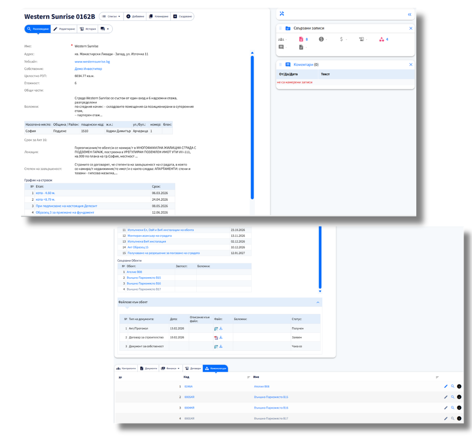
Task: Close the Свързани записи panel
Action: tap(411, 28)
